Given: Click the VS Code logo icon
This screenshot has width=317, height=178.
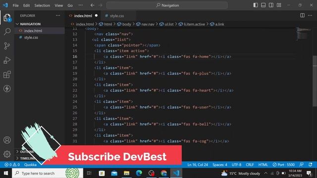Looking at the screenshot, I should coord(5,5).
